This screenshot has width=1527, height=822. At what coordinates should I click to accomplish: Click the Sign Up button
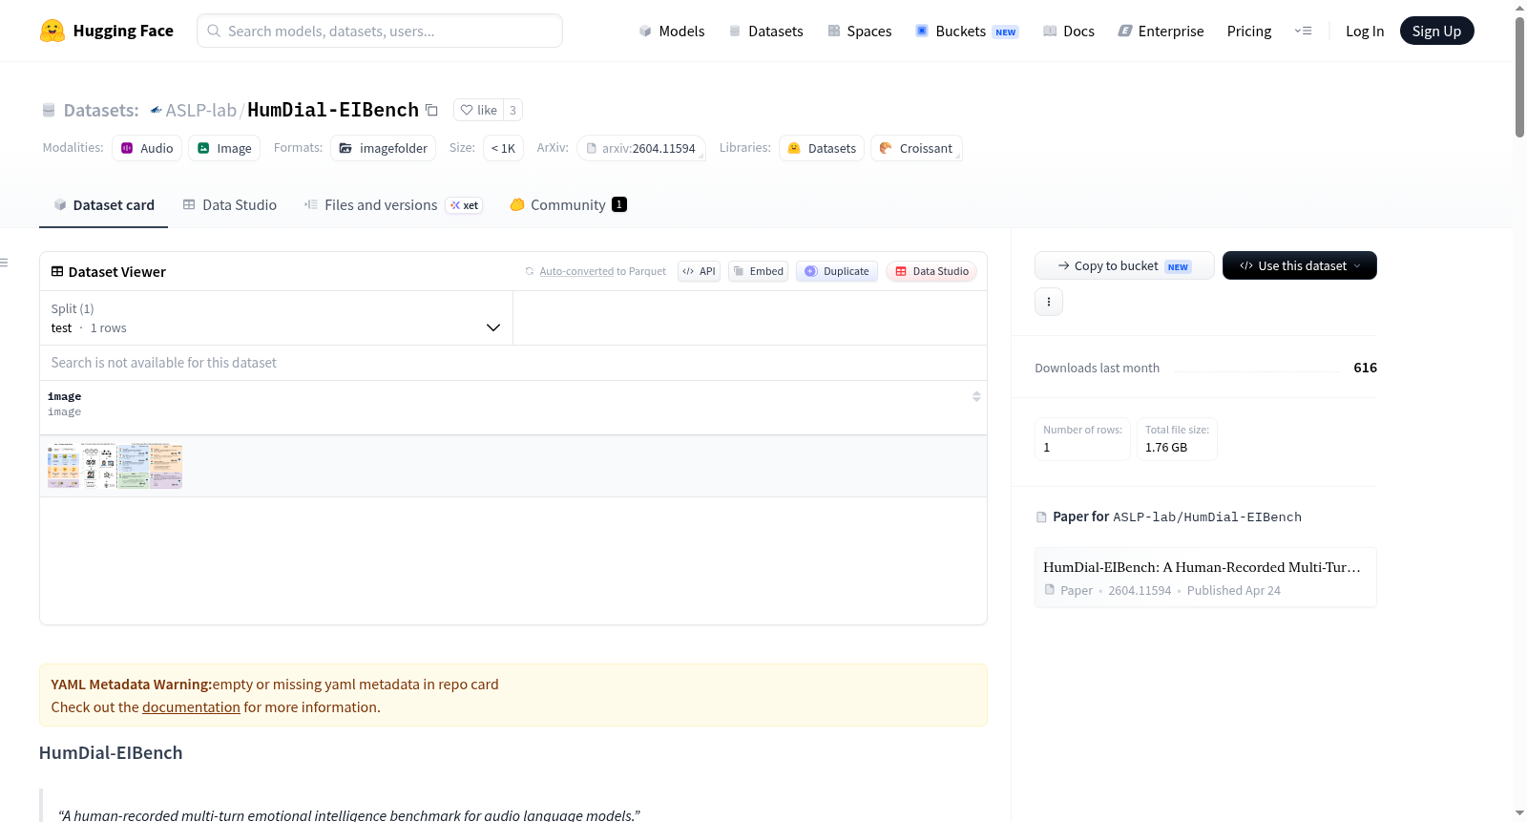click(x=1436, y=31)
